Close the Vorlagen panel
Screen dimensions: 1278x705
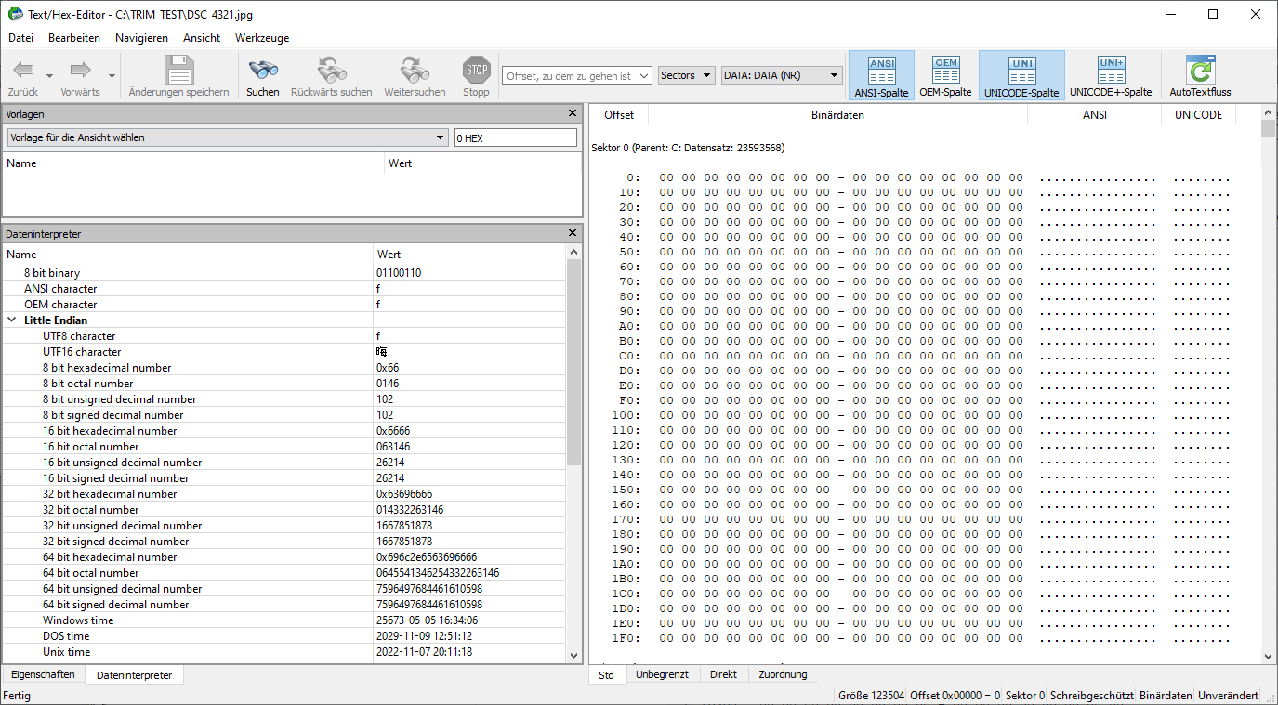[573, 113]
